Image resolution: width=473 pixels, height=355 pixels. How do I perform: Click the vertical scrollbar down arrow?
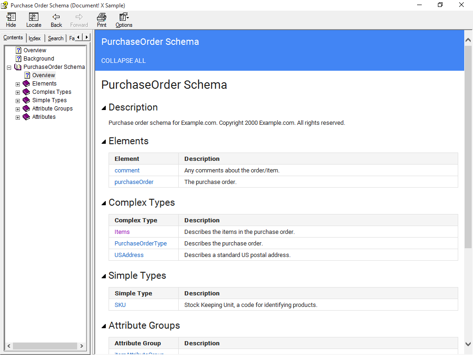click(x=468, y=344)
